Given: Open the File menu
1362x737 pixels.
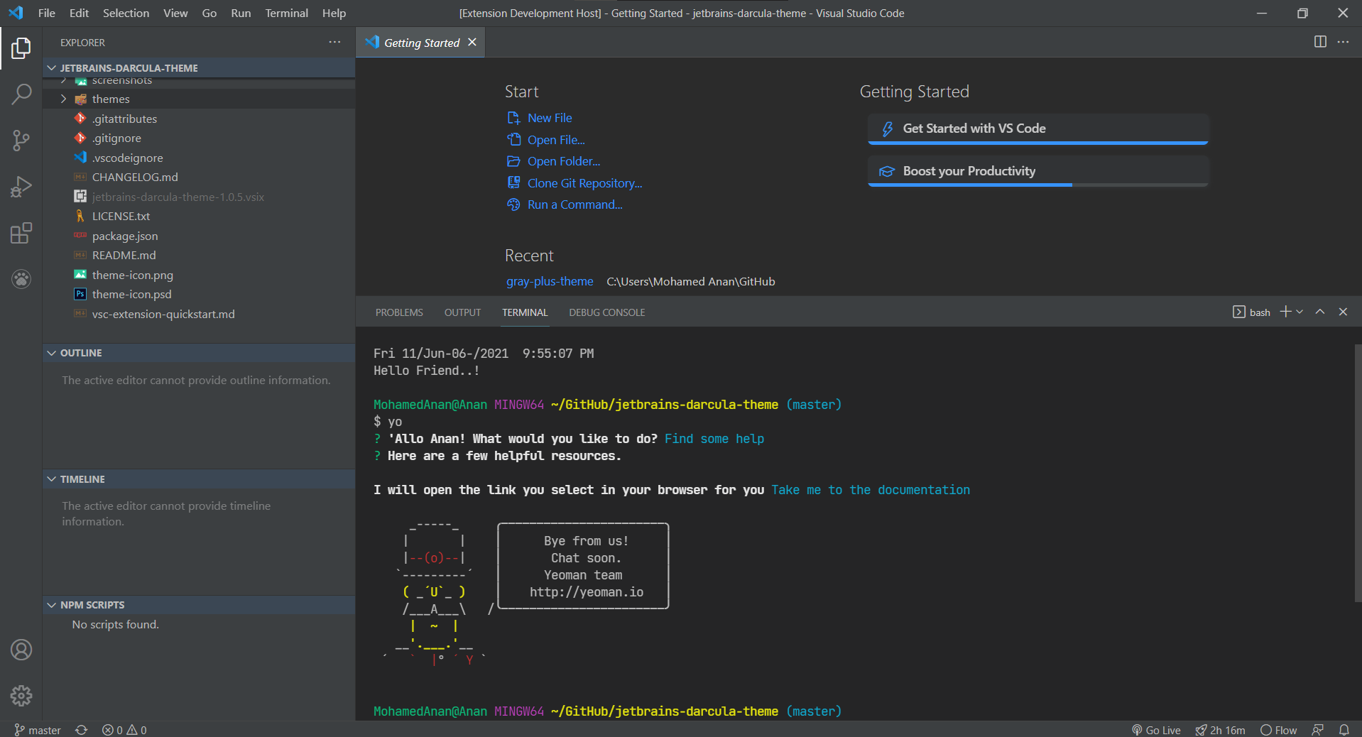Looking at the screenshot, I should pos(47,13).
